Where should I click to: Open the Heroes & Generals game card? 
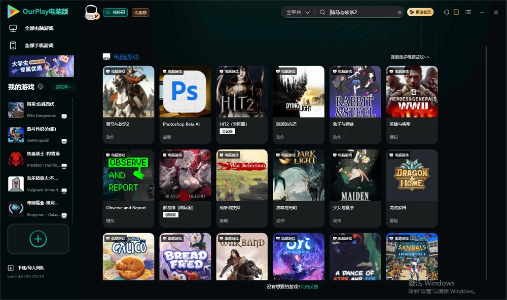(x=412, y=105)
